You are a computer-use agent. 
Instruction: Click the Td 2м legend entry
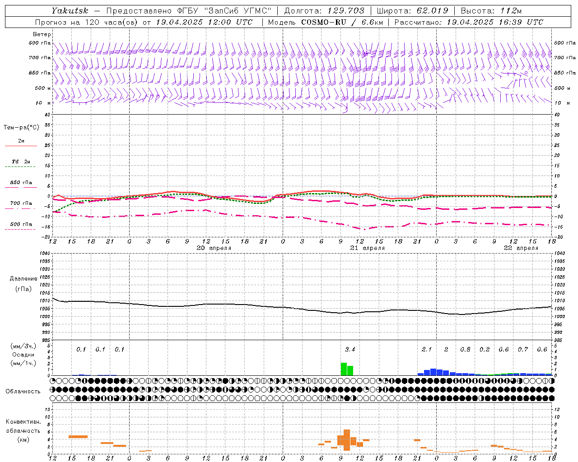(x=21, y=162)
